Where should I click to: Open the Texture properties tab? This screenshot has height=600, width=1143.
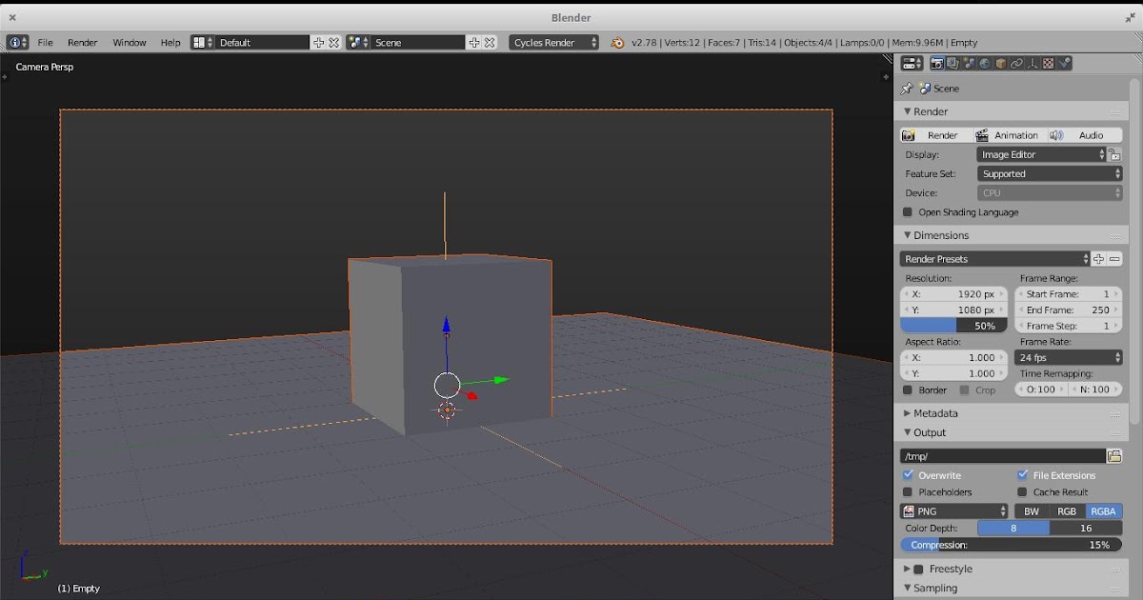click(1046, 63)
